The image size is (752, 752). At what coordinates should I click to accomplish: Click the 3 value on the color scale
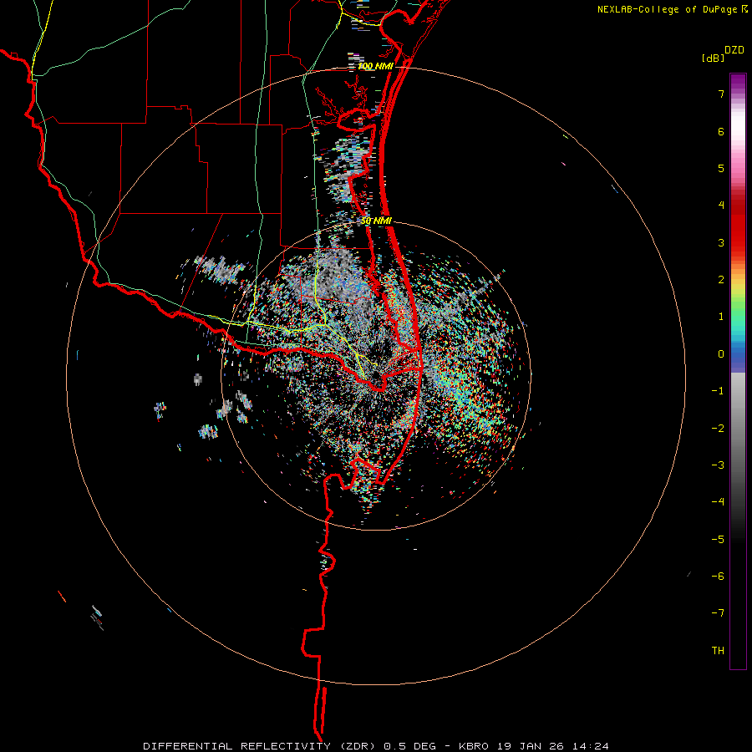pyautogui.click(x=721, y=242)
